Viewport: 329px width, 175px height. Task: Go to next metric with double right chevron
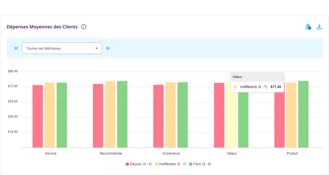pyautogui.click(x=108, y=48)
